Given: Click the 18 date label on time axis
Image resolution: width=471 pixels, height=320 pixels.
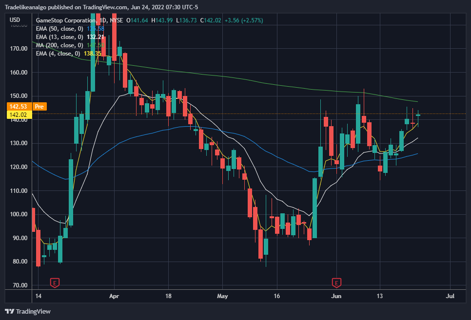Looking at the screenshot, I should click(169, 296).
